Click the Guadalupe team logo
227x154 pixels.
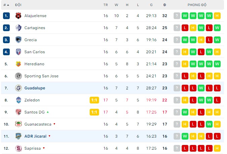click(18, 88)
